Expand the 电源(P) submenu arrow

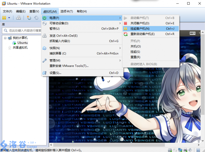pyautogui.click(x=120, y=18)
